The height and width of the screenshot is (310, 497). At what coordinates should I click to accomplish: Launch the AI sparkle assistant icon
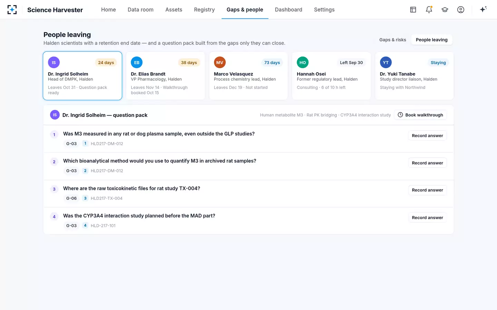tap(483, 9)
